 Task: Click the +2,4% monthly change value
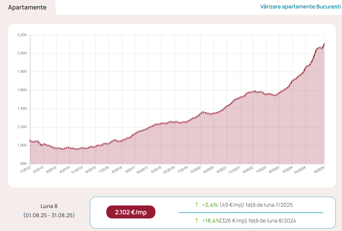(210, 205)
